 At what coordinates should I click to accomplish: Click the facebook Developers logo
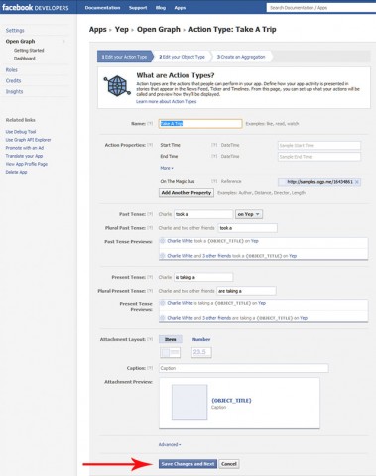36,7
